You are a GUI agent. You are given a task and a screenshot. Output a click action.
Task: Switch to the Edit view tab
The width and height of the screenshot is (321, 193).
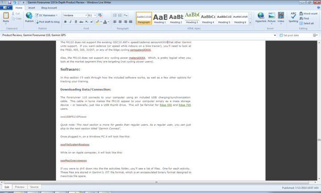(7, 187)
